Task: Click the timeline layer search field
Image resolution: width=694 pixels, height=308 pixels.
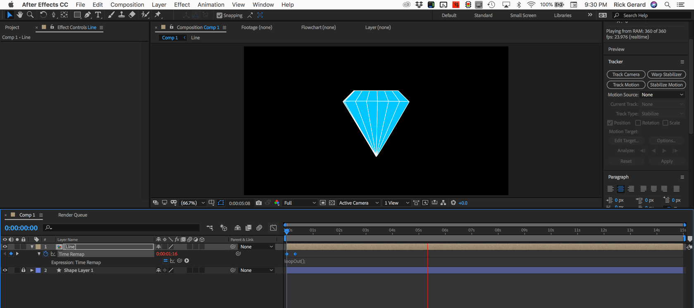Action: tap(124, 228)
